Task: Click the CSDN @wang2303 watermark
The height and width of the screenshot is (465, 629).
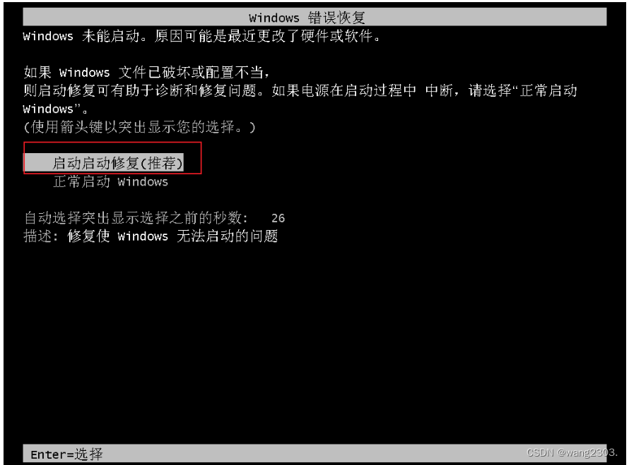Action: tap(572, 452)
